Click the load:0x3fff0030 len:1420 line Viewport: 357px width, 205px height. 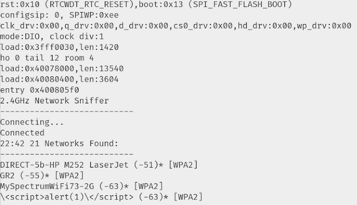(59, 47)
